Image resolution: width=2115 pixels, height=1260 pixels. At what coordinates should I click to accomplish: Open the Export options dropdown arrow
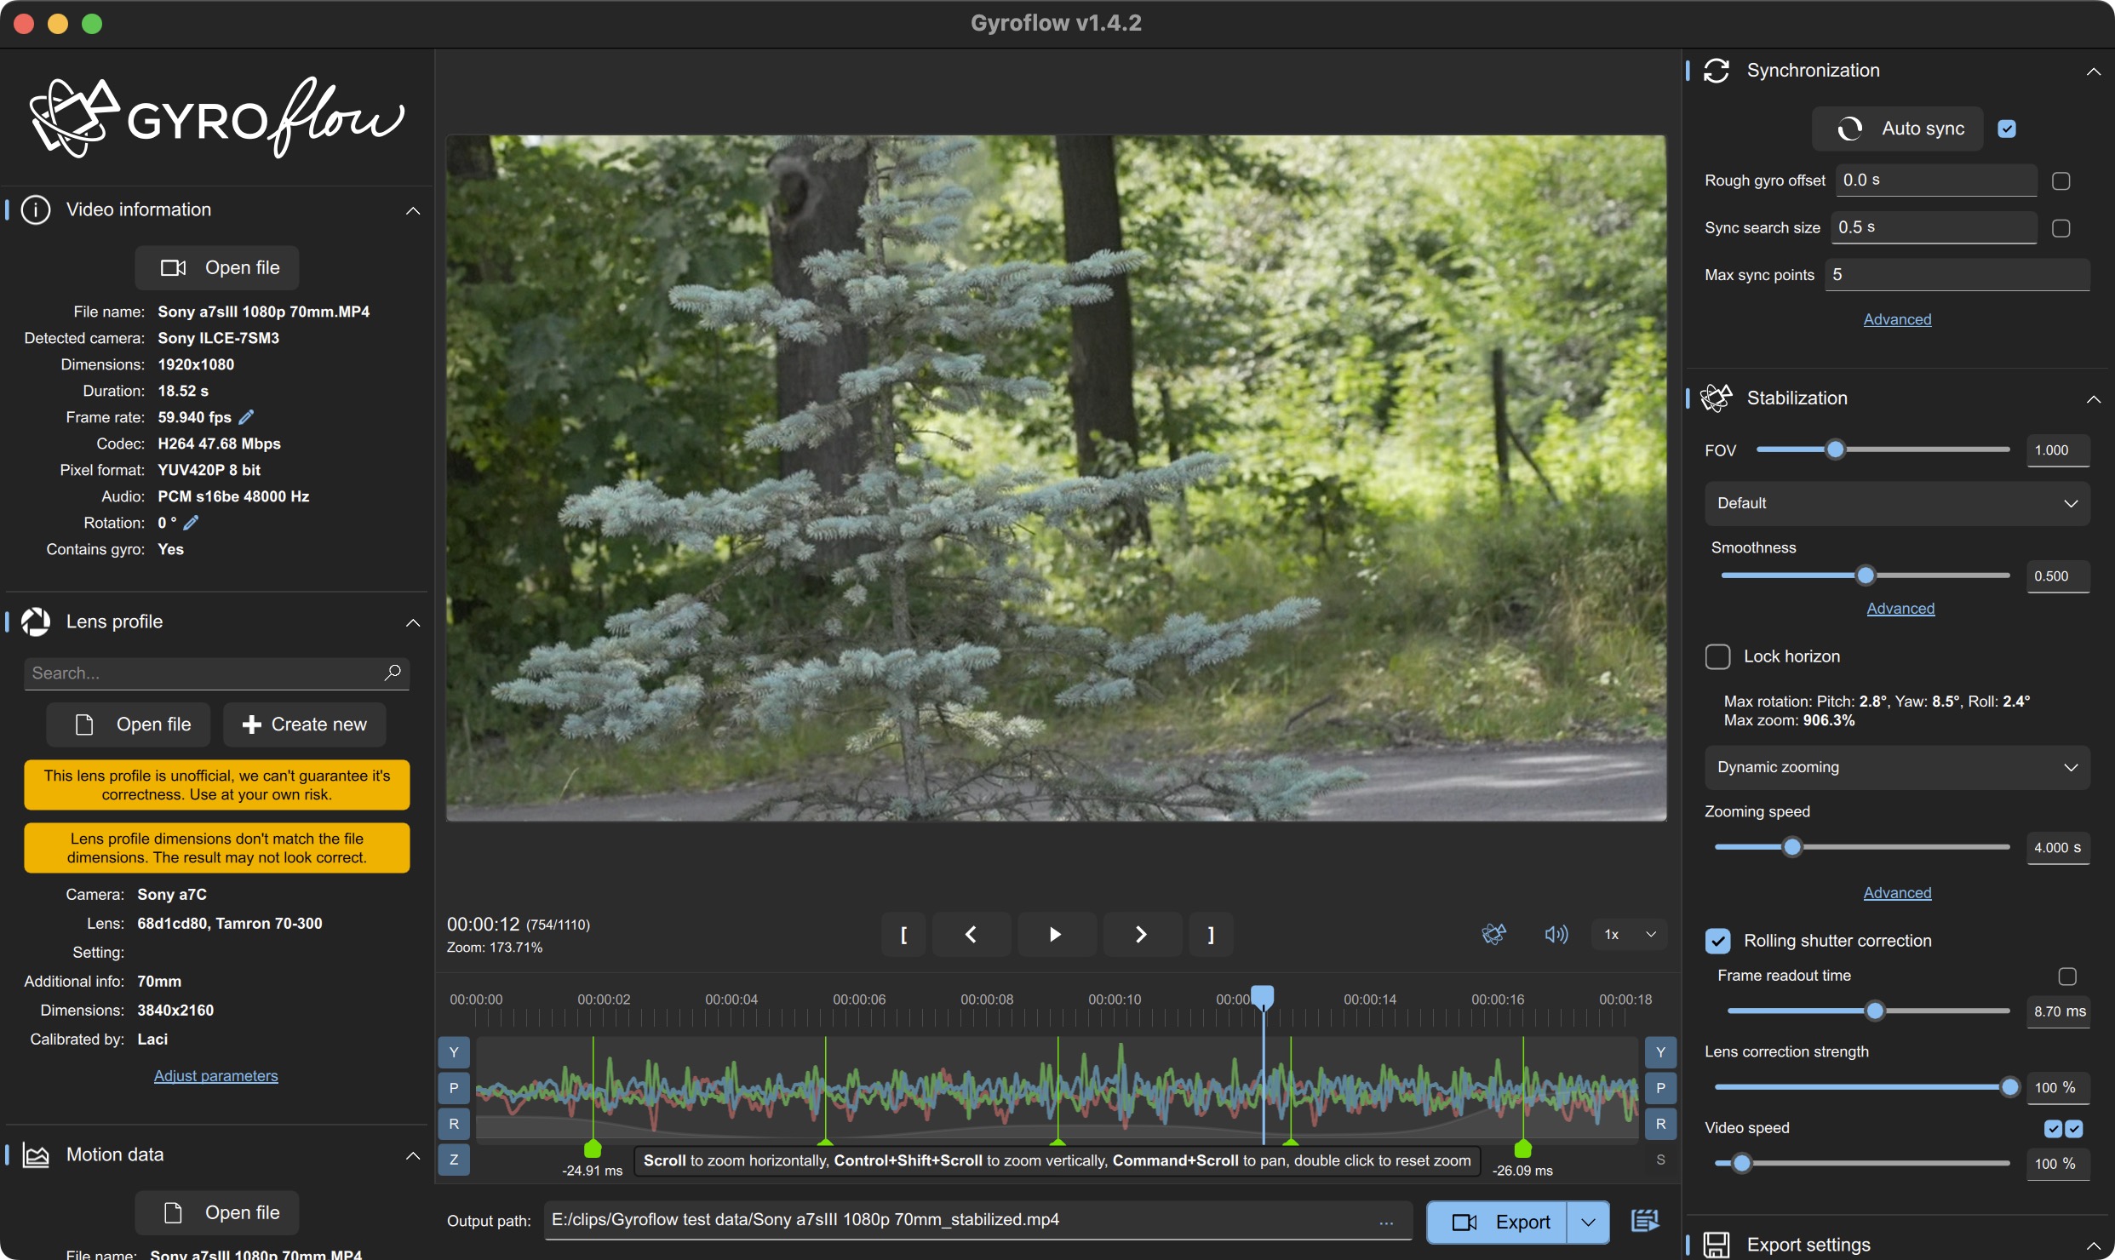tap(1588, 1223)
